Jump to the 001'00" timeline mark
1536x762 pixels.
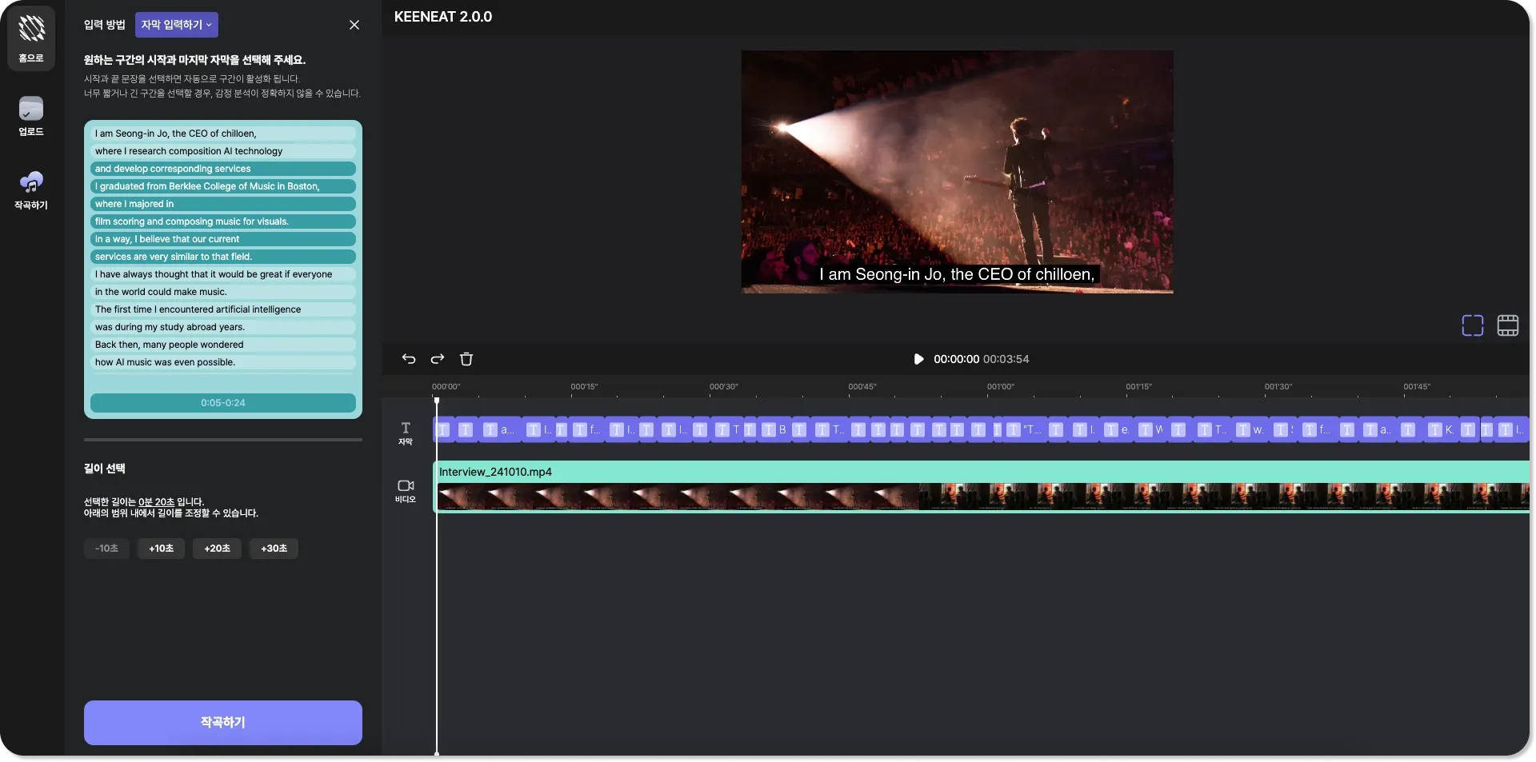click(x=1000, y=387)
